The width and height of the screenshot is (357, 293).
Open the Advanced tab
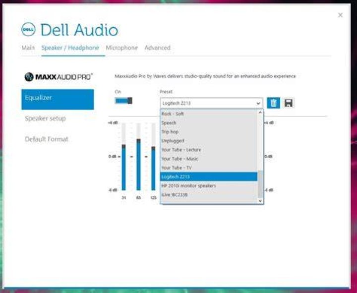[x=158, y=48]
